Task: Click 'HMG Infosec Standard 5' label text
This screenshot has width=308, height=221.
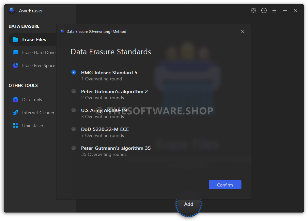Action: [109, 73]
